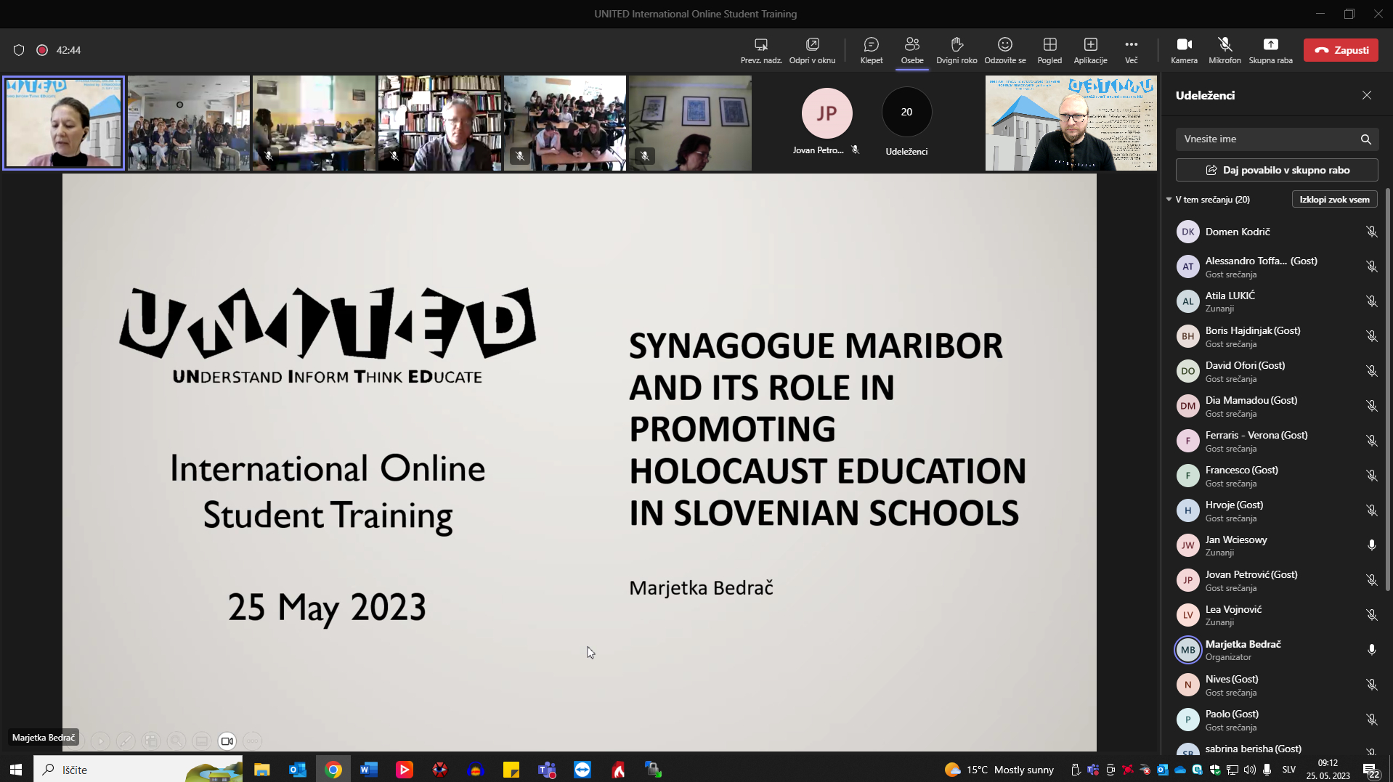Unmute with the Mikrofon button
Screen dimensions: 1393x782
tap(1225, 50)
